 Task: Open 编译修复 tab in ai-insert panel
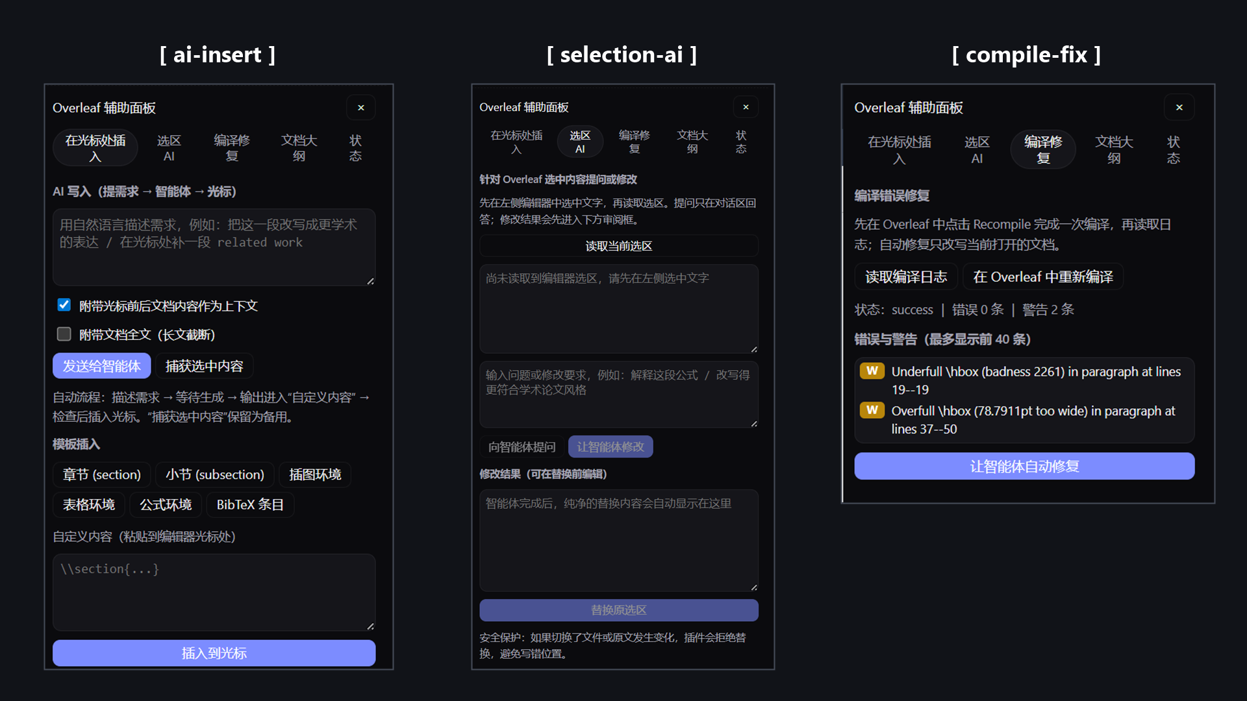(x=232, y=148)
